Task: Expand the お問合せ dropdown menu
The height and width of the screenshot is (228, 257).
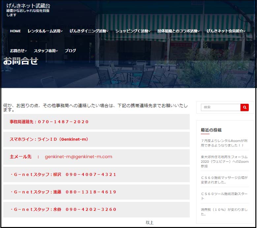Action: tap(18, 51)
